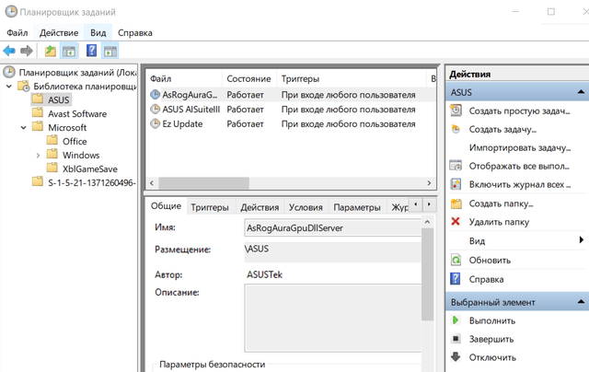Open the Вид menu in menu bar
The image size is (589, 372).
98,33
